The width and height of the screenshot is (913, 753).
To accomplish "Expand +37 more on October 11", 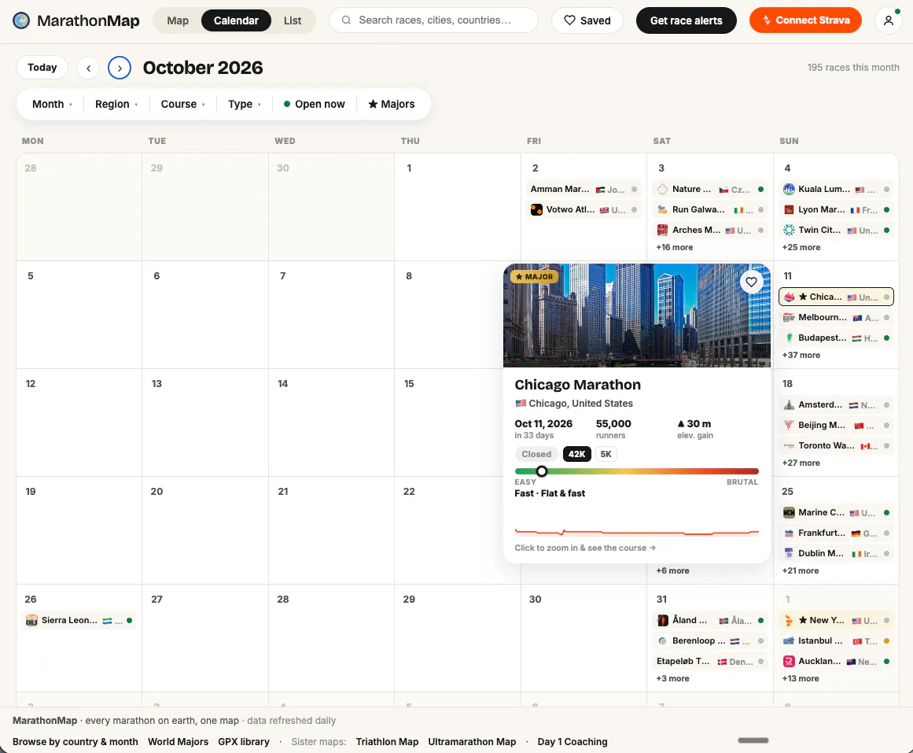I will [801, 355].
